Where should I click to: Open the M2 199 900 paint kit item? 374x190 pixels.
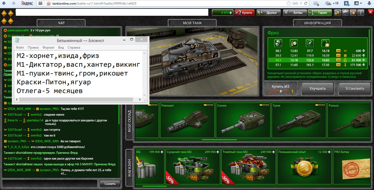click(149, 167)
